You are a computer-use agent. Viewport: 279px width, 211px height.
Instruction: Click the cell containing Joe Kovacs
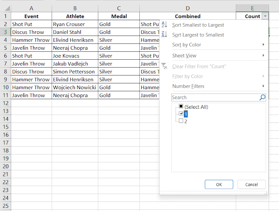[x=75, y=56]
